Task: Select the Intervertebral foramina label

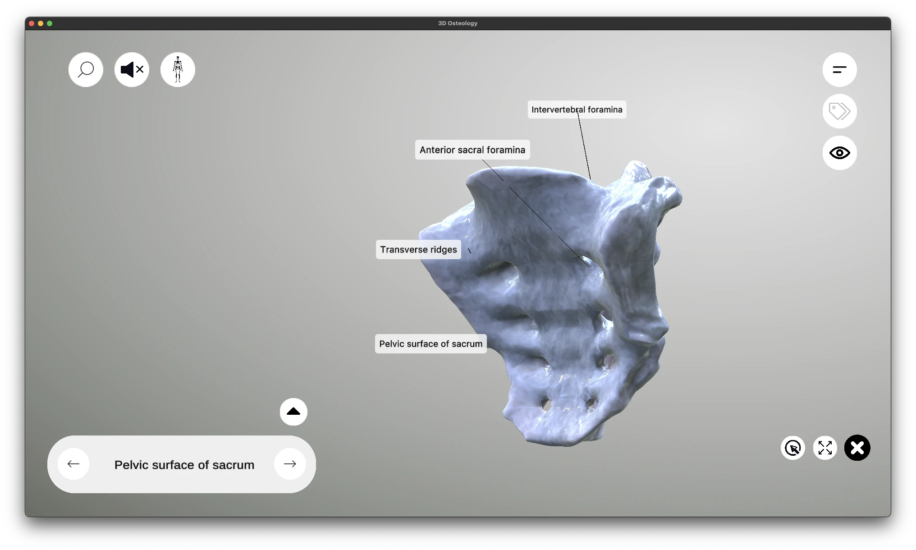Action: click(577, 110)
